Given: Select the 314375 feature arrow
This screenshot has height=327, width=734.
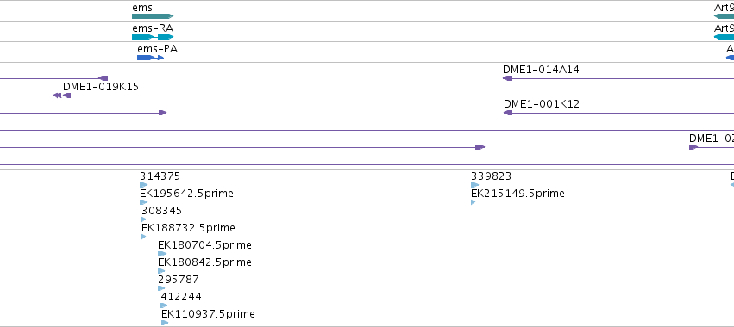Looking at the screenshot, I should pos(143,185).
